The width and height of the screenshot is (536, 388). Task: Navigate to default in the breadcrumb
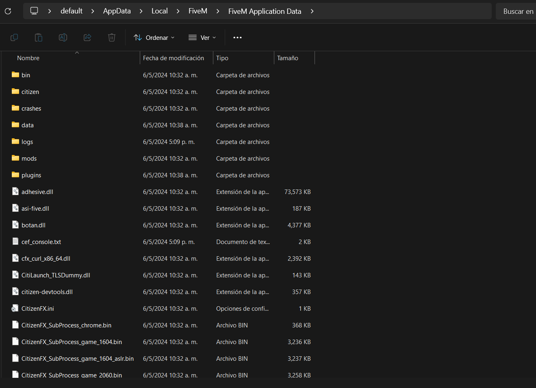(72, 11)
